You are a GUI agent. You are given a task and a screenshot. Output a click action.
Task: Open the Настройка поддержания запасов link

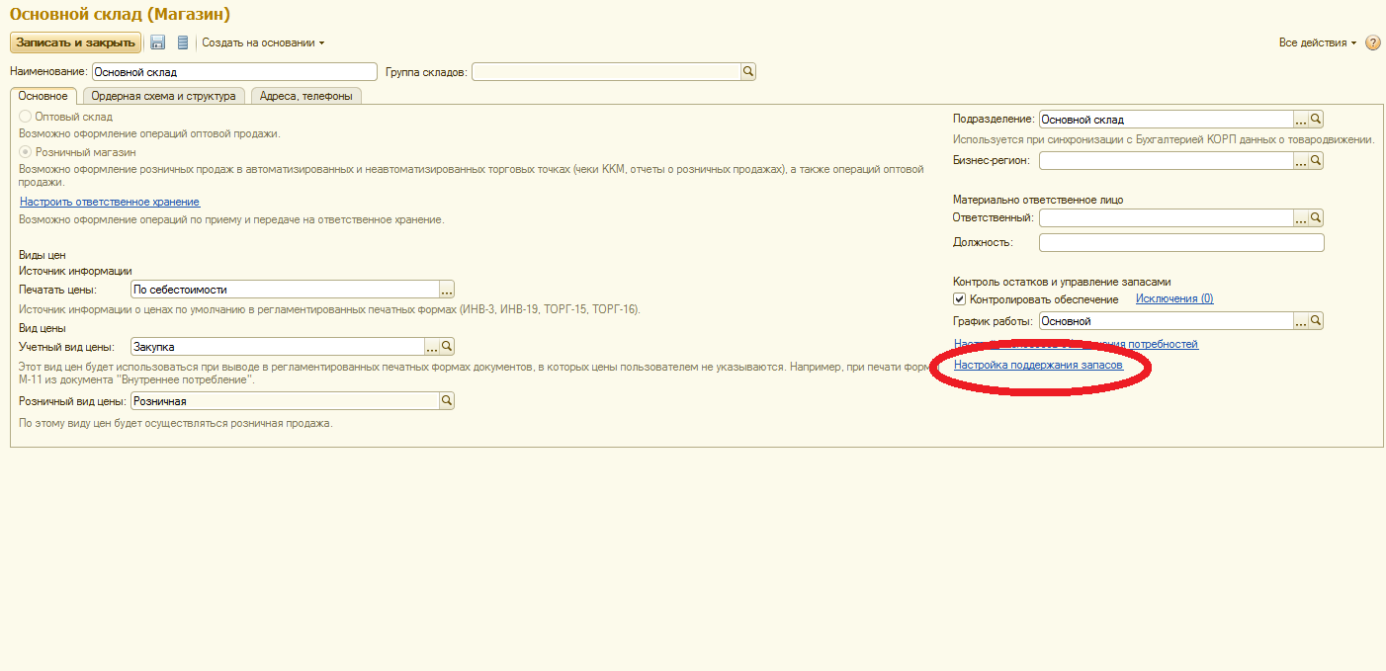point(1038,365)
